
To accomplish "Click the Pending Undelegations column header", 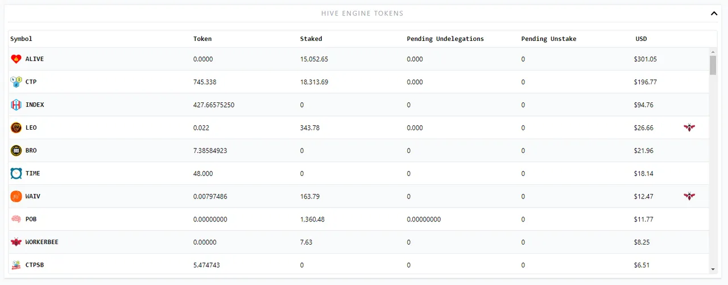I will coord(445,39).
